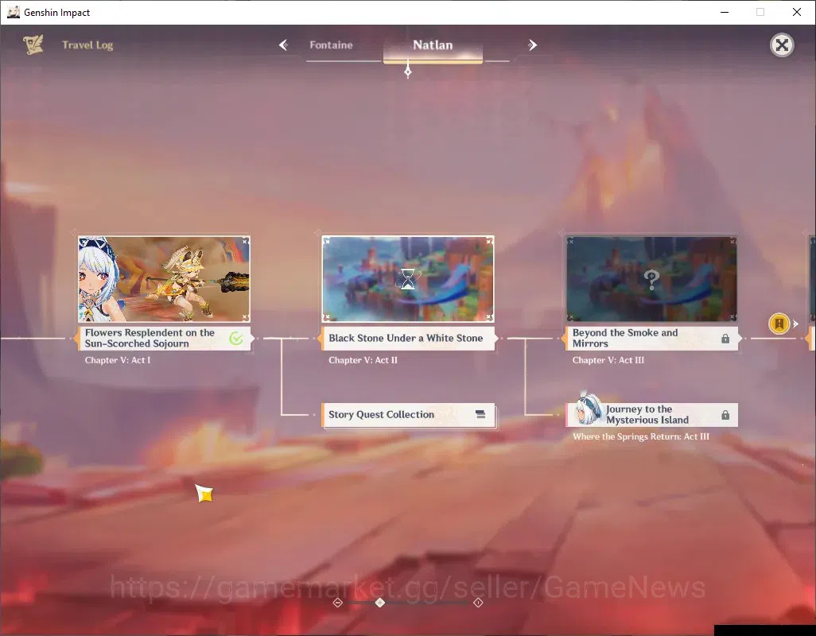This screenshot has width=816, height=636.
Task: Jump to left end of timeline slider
Action: [338, 603]
